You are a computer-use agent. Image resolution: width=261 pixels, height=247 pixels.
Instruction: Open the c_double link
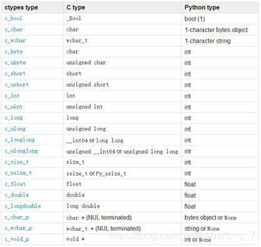pyautogui.click(x=16, y=195)
